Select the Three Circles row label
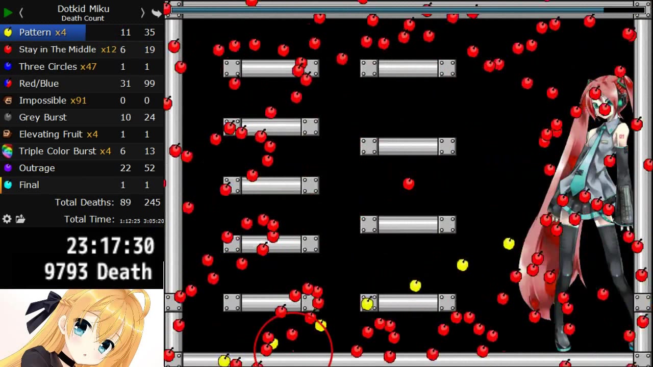The image size is (653, 367). click(x=58, y=66)
